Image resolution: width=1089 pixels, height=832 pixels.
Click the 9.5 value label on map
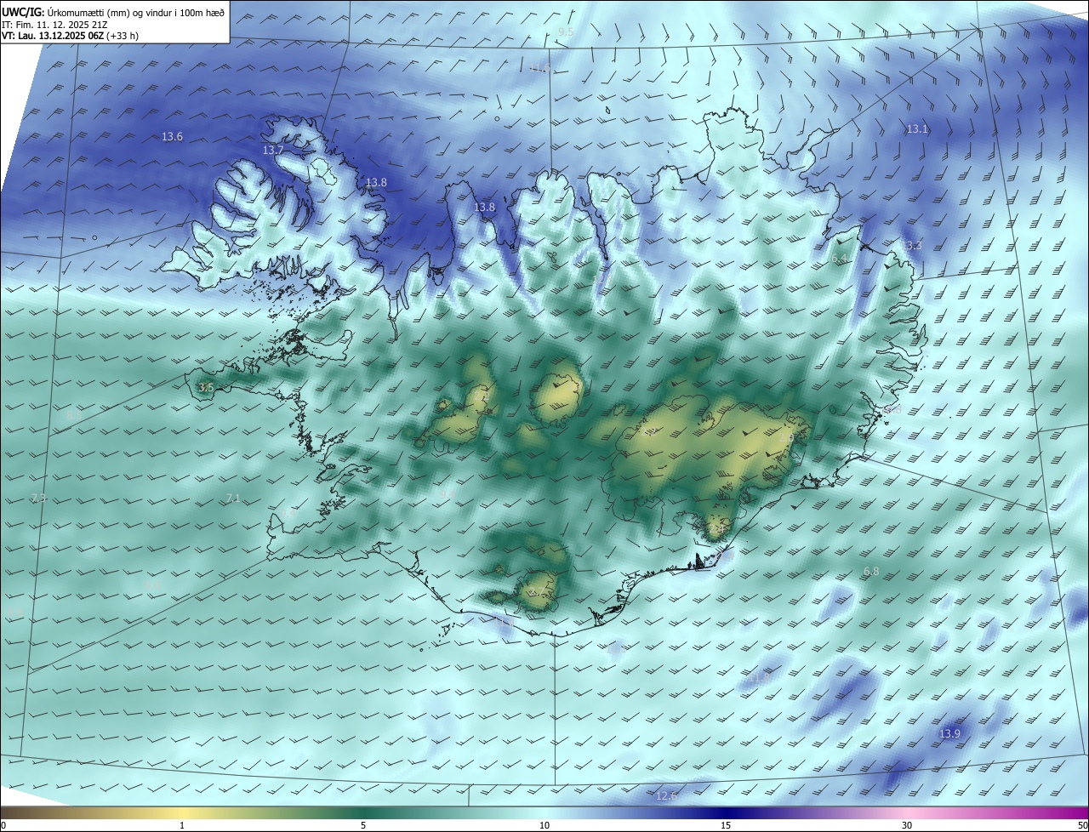pyautogui.click(x=566, y=32)
